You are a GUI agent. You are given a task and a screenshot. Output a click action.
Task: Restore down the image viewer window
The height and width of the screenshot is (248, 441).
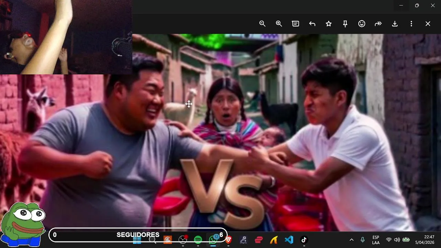pos(417,6)
